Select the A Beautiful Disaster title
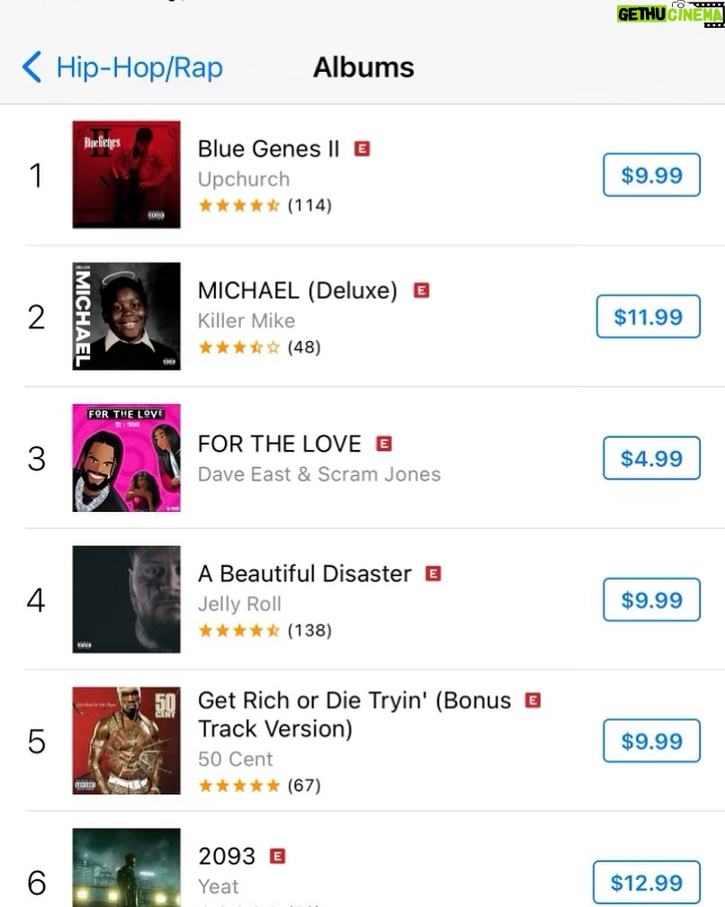This screenshot has height=907, width=725. [x=305, y=574]
